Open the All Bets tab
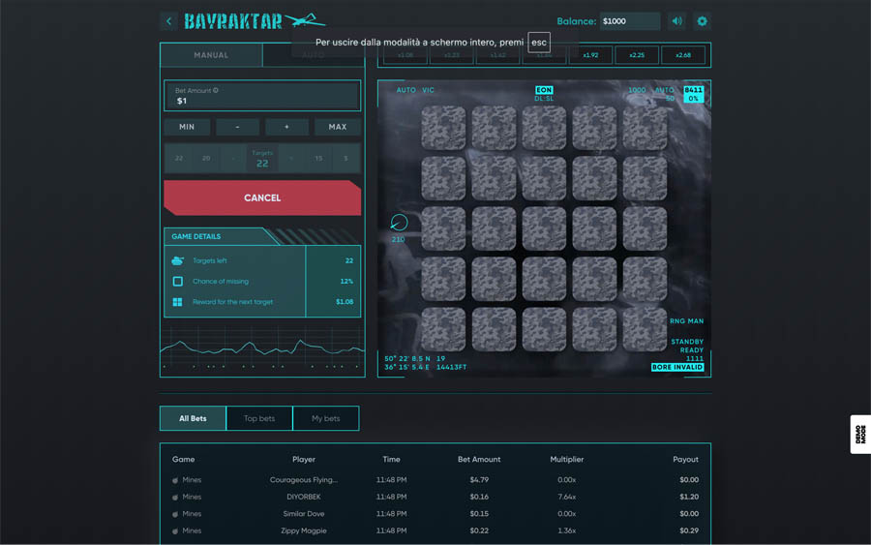Screen dimensions: 871x545 tap(193, 418)
